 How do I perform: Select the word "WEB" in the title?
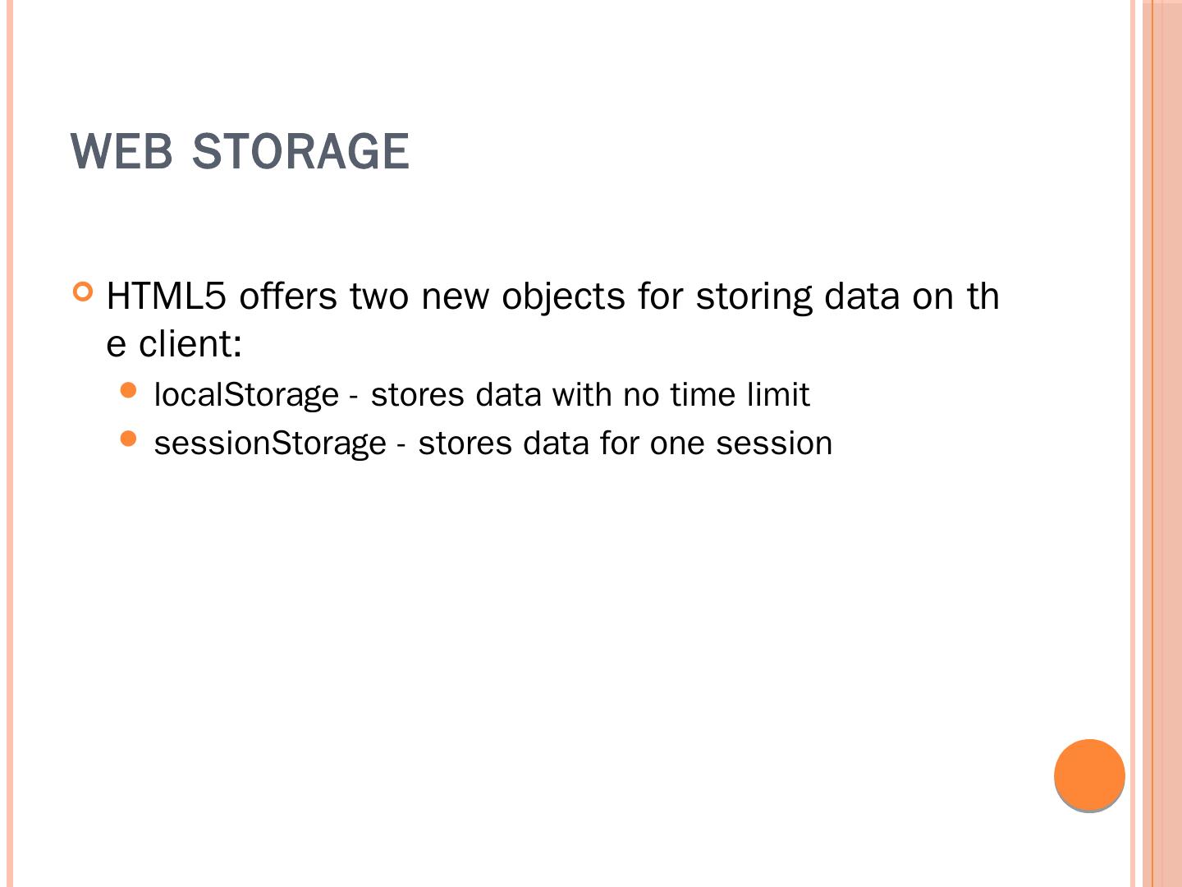pyautogui.click(x=122, y=152)
